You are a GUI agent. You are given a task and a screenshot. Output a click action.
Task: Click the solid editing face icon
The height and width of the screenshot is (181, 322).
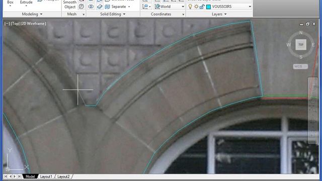100,7
